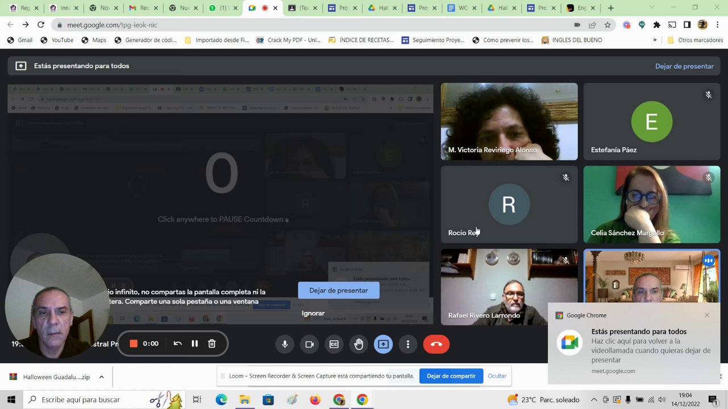Screen dimensions: 728x409
Task: Select Rafael Rivero Larrondo video tile
Action: (509, 287)
